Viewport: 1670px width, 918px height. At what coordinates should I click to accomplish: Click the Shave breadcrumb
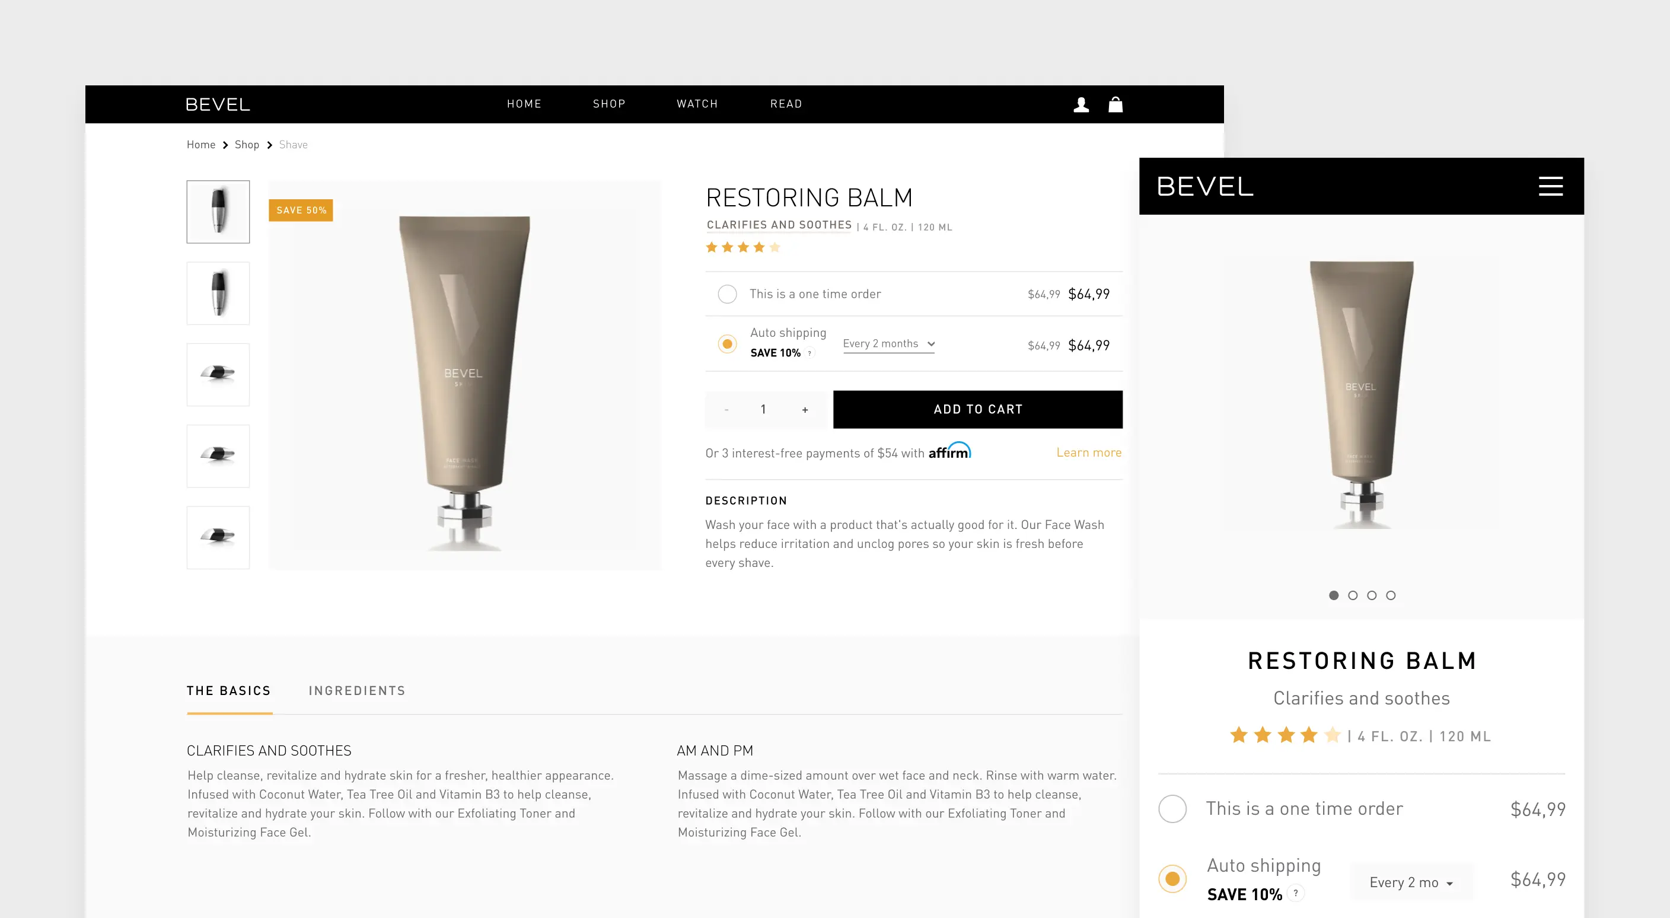coord(293,145)
